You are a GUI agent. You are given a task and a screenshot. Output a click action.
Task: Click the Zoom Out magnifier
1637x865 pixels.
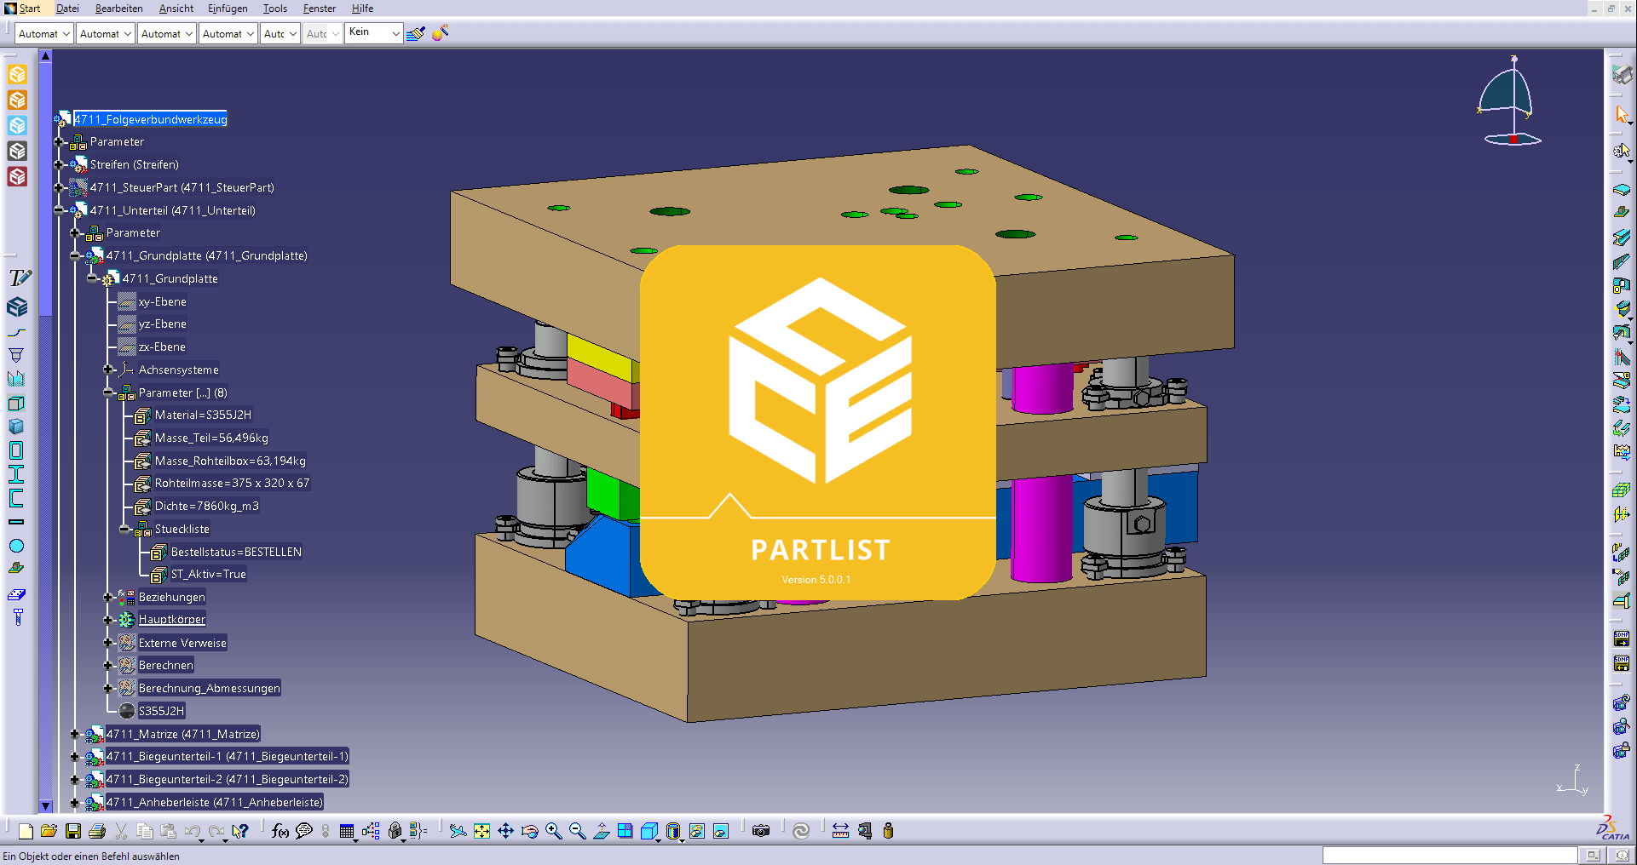click(x=578, y=831)
